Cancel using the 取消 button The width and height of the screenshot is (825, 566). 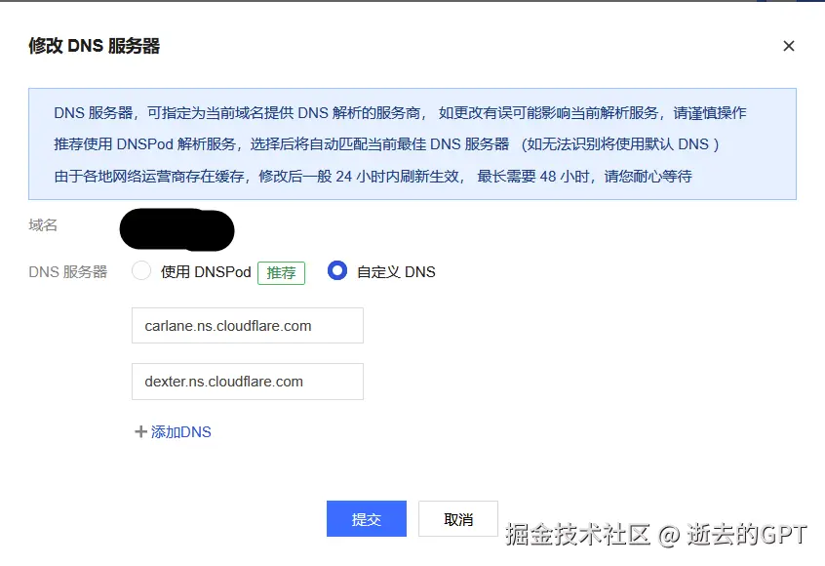point(457,519)
